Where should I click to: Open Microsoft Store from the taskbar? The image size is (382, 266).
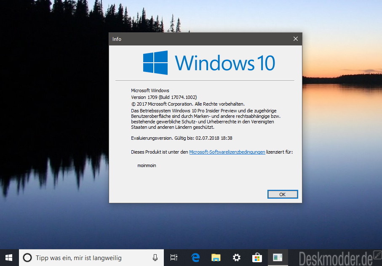point(257,258)
